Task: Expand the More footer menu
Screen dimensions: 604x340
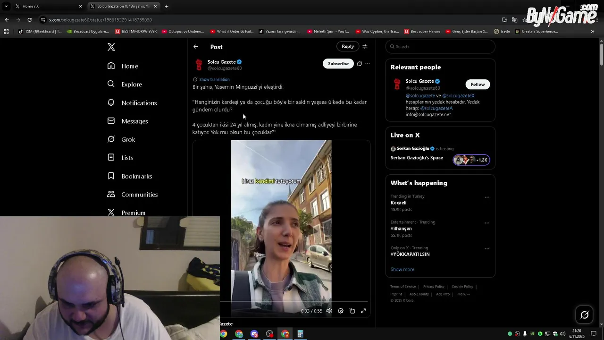Action: coord(463,294)
